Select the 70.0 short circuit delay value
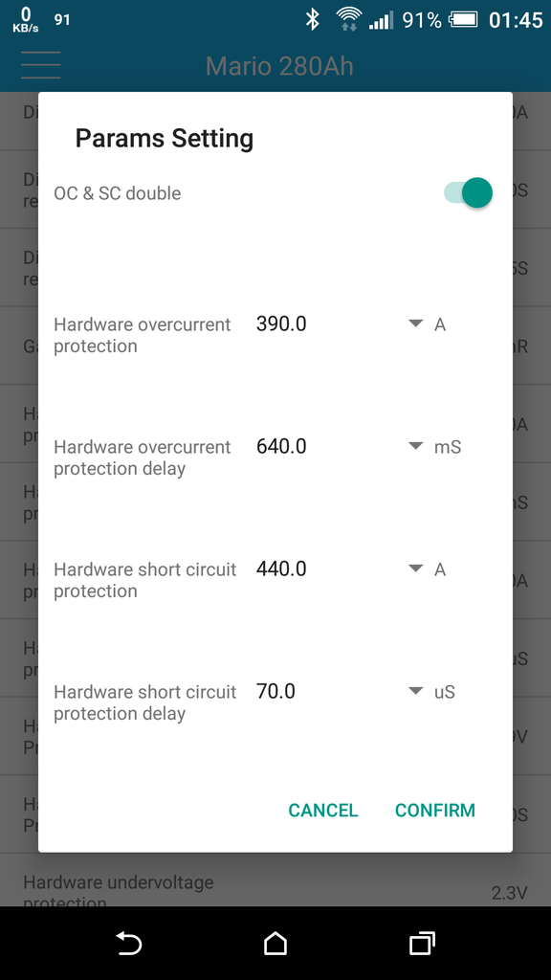551x980 pixels. coord(275,691)
